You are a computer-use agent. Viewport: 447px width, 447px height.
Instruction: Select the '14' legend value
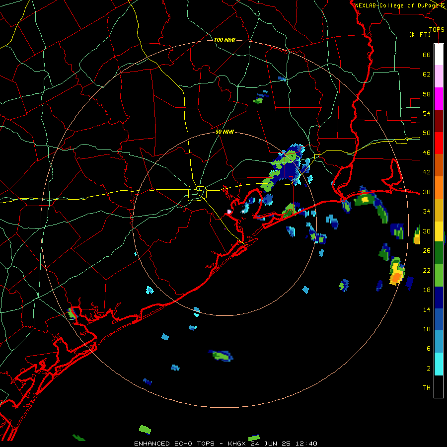click(427, 309)
